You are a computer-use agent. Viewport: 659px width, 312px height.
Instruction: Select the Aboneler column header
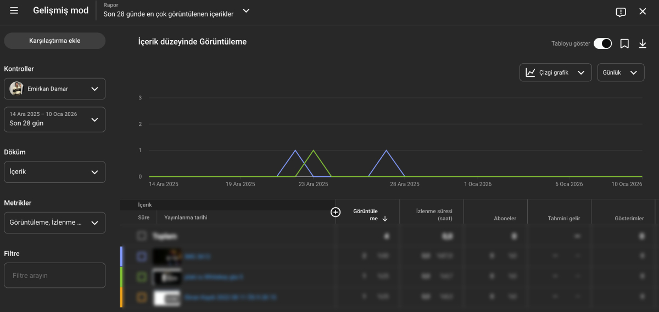504,219
